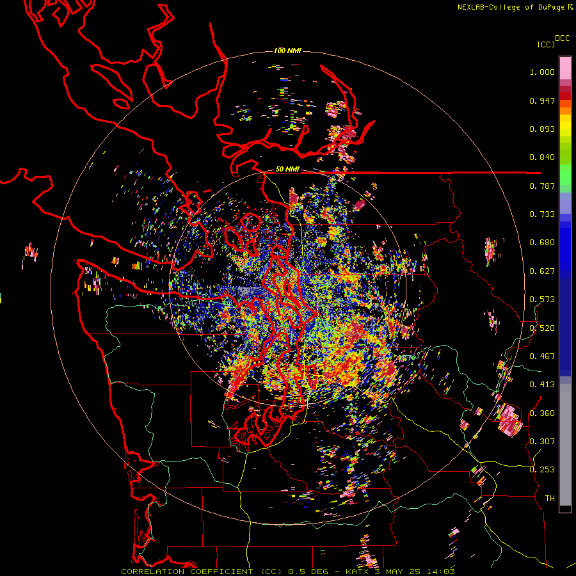Click the 'KATX' radar site identifier
This screenshot has height=576, width=576.
356,572
